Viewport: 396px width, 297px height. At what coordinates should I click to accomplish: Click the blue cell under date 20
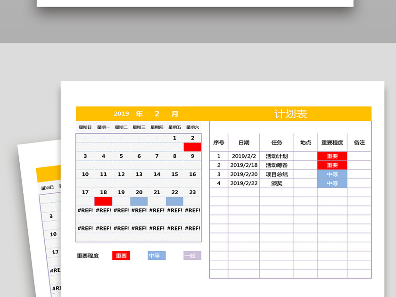[x=138, y=200]
